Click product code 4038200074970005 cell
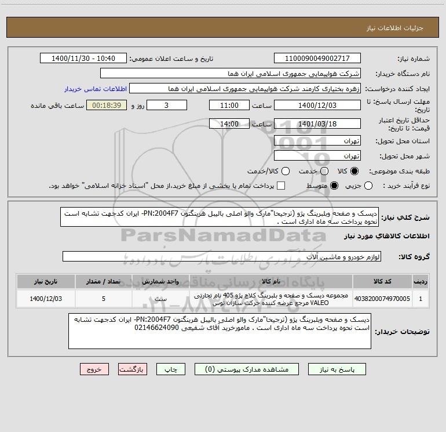This screenshot has width=446, height=432. tap(382, 299)
